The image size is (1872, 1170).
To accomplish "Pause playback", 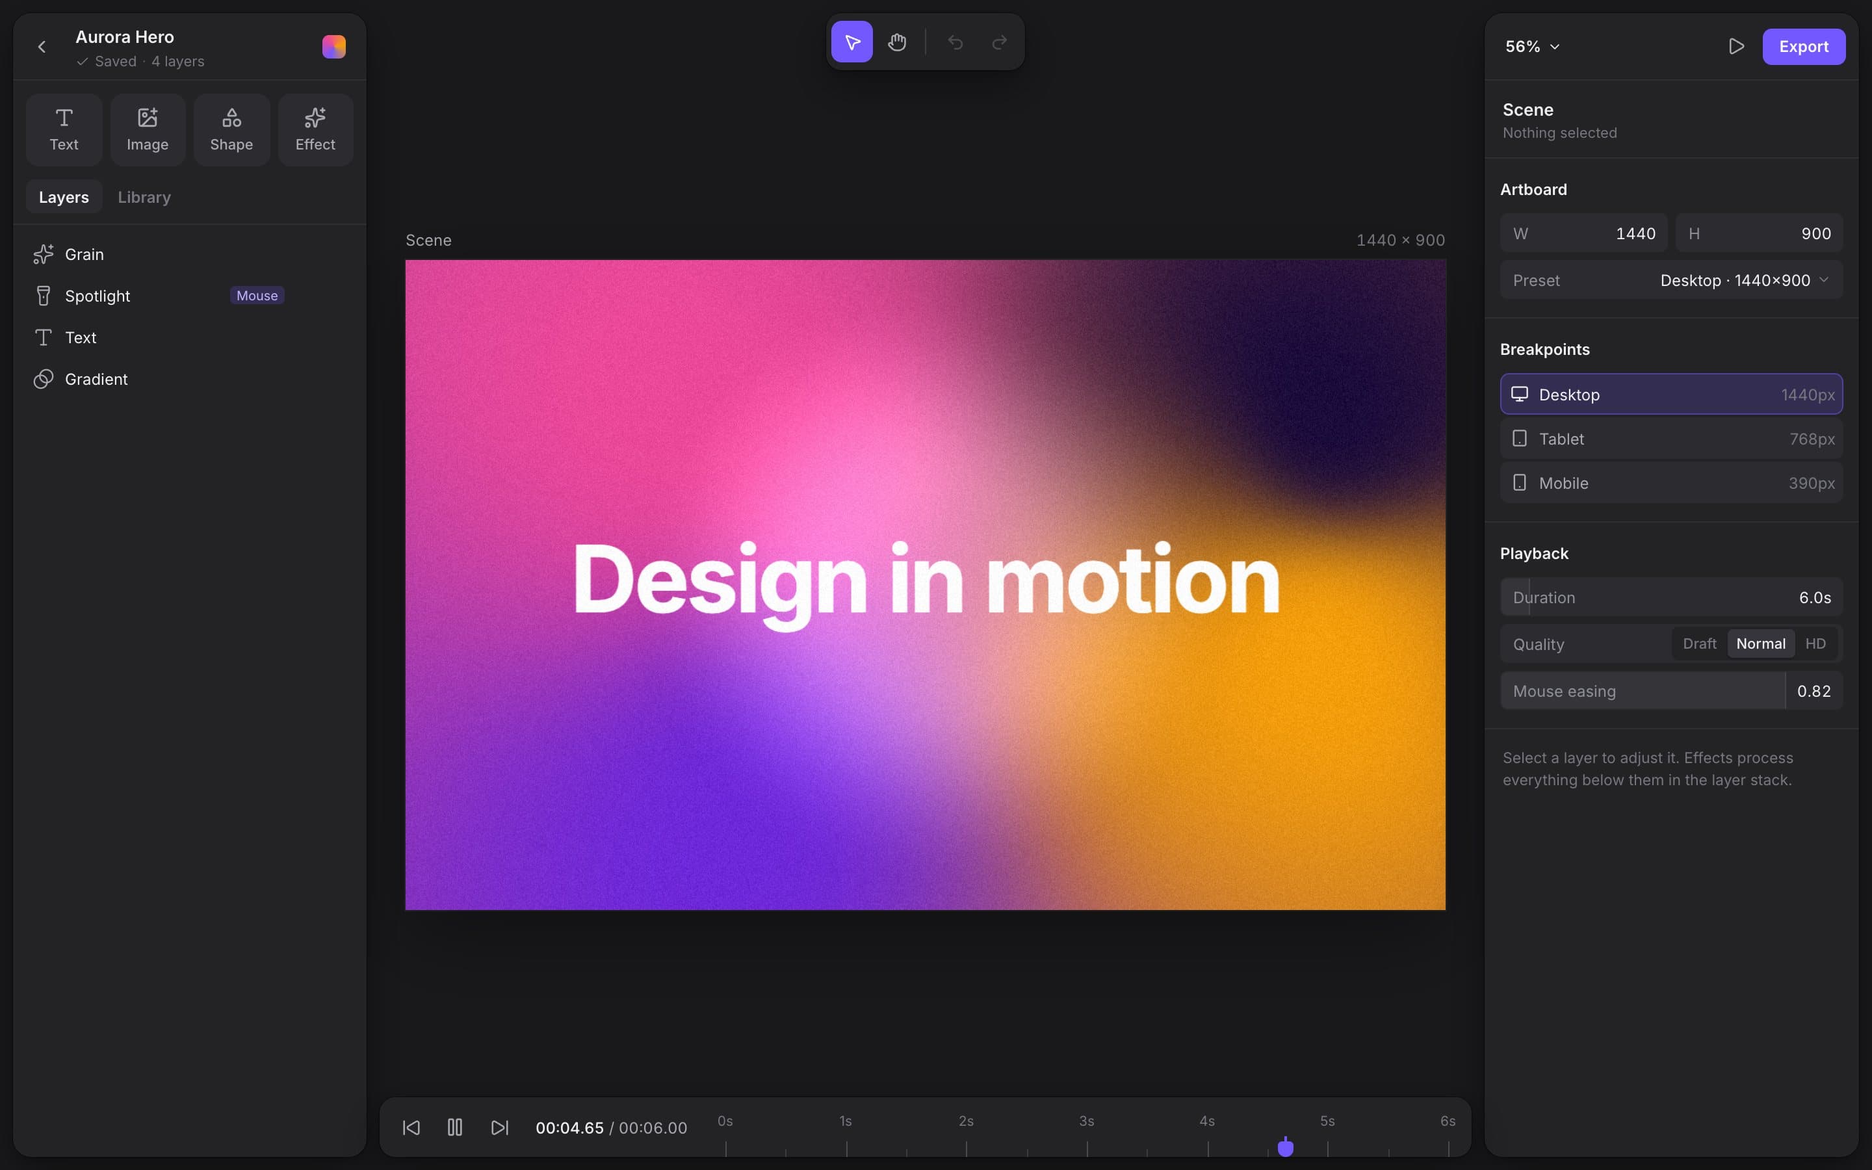I will coord(455,1128).
